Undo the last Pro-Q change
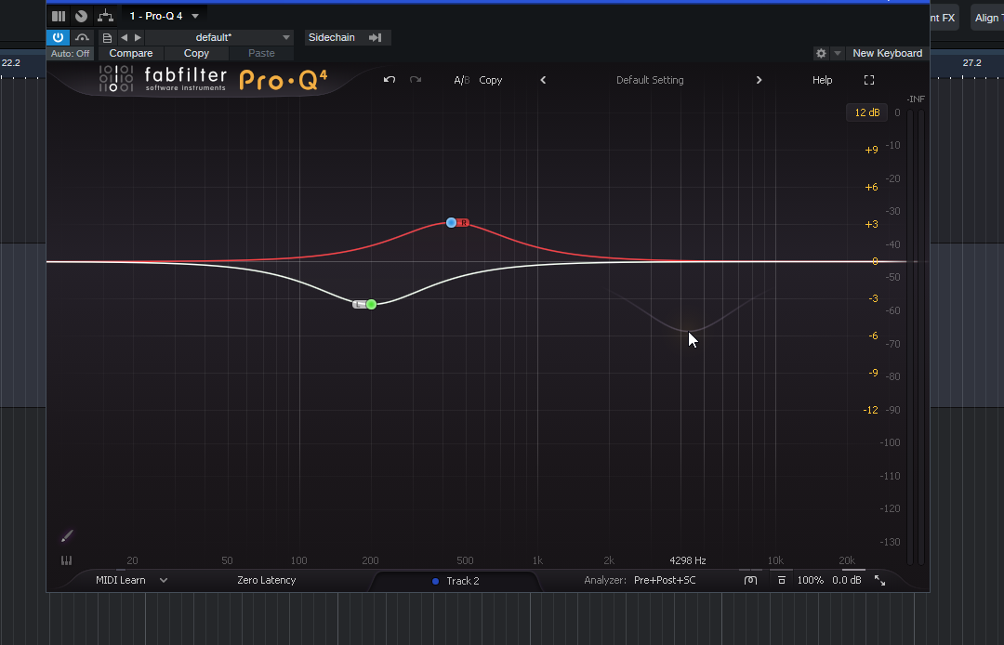Viewport: 1004px width, 645px height. [x=390, y=79]
